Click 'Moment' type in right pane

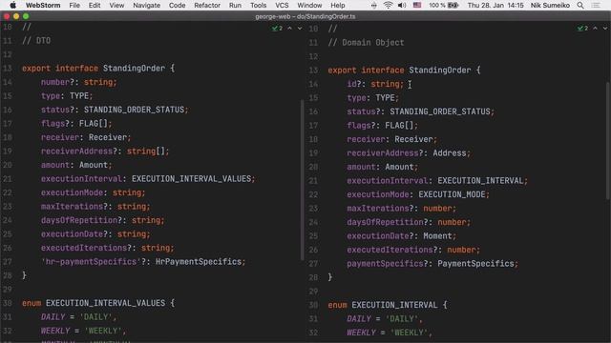pyautogui.click(x=437, y=236)
